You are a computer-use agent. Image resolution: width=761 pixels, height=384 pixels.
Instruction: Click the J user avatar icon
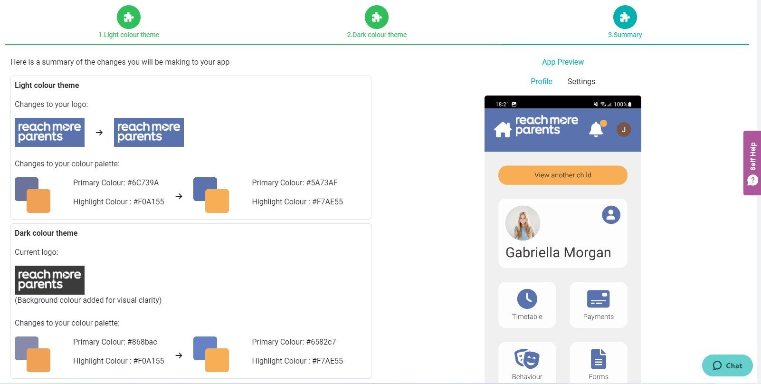pos(623,129)
